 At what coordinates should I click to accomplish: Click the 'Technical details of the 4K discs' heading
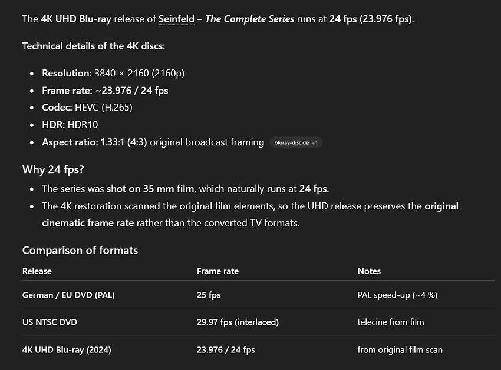pos(93,46)
